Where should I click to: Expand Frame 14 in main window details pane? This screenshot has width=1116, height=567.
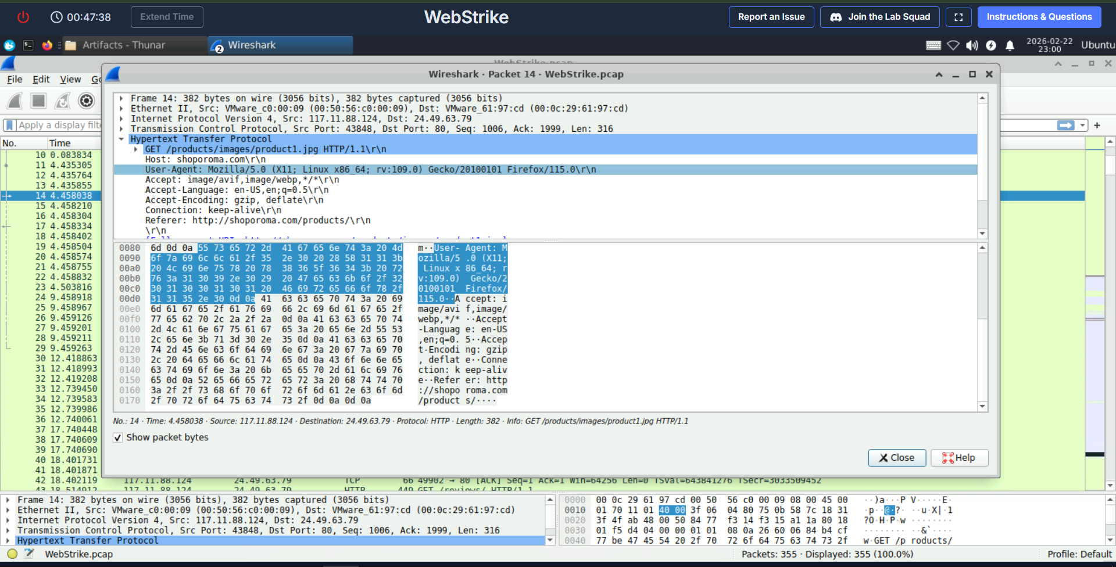coord(8,500)
